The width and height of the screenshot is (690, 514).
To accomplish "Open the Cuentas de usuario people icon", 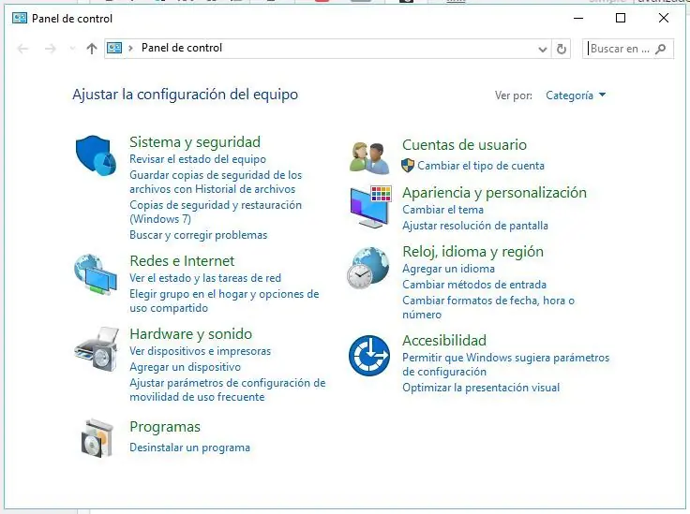I will (x=369, y=157).
